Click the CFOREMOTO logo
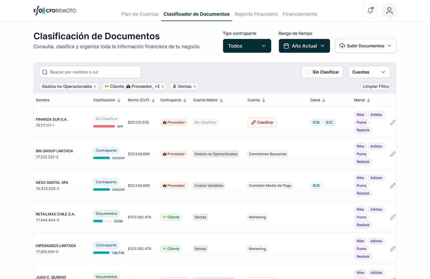Screen dimensions: 430x279 55,10
